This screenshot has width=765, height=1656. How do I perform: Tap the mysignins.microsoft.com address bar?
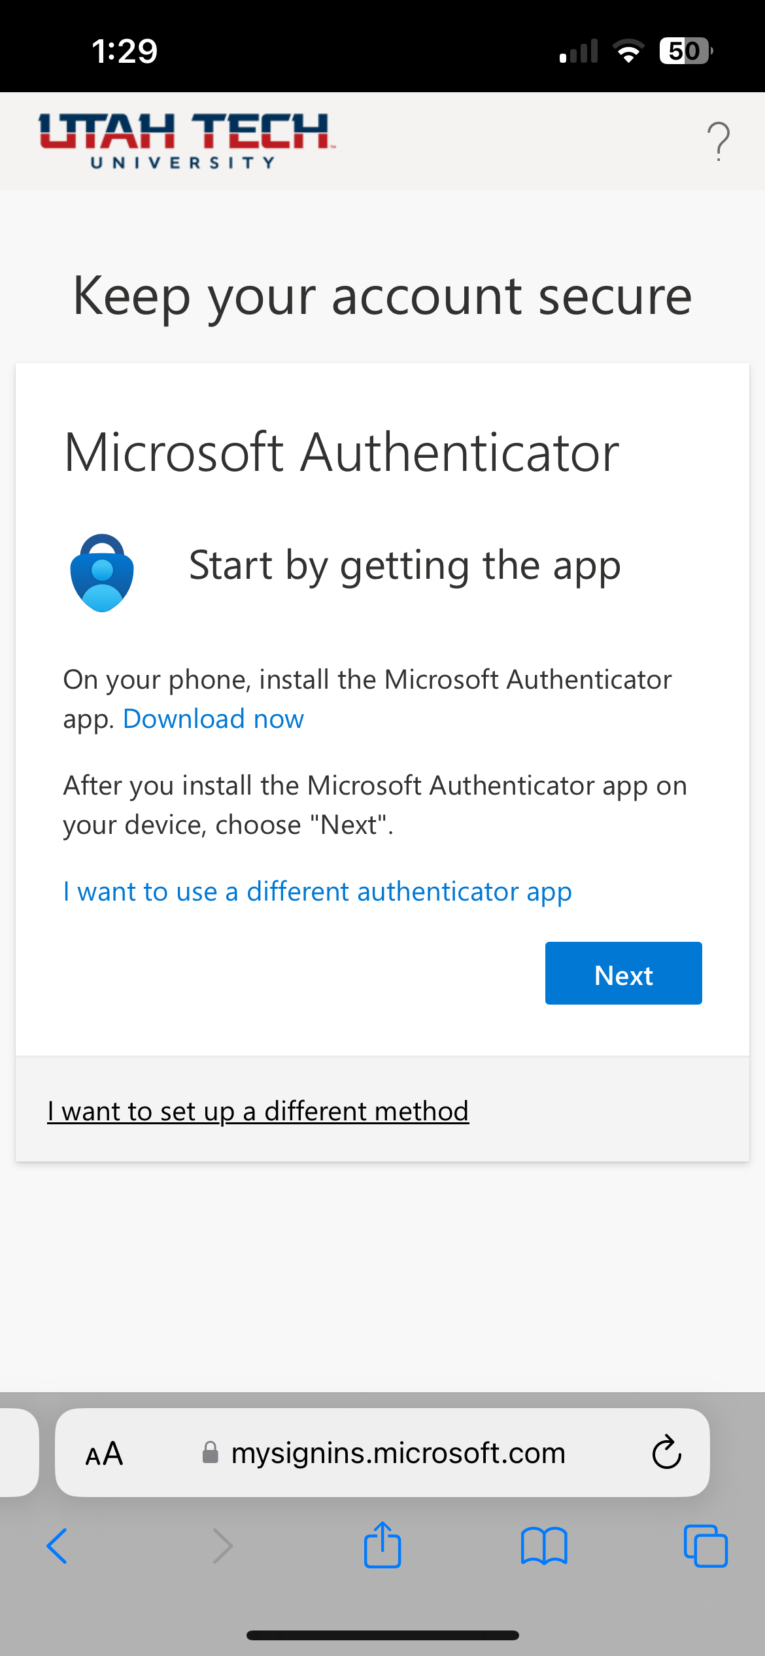[x=398, y=1453]
